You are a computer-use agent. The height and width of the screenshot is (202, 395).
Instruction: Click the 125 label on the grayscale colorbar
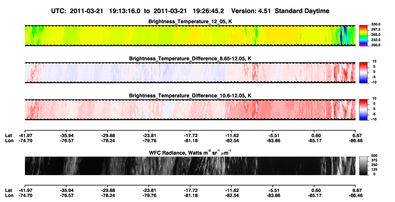(375, 170)
